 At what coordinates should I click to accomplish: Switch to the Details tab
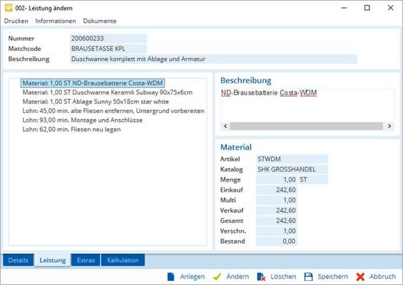pyautogui.click(x=18, y=260)
